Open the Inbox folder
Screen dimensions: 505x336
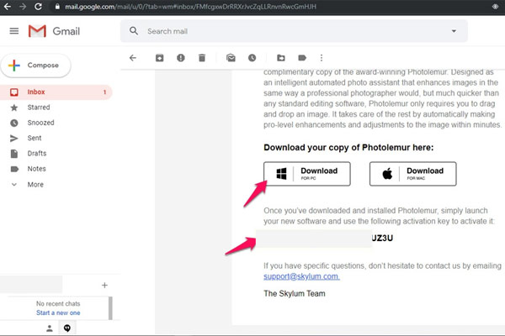pos(56,92)
